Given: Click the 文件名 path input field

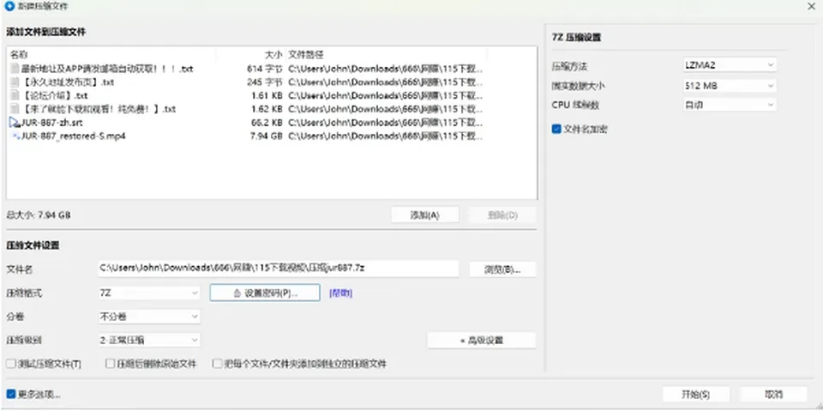Looking at the screenshot, I should pos(278,269).
